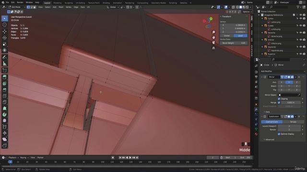The height and width of the screenshot is (172, 307).
Task: Adjust Bevel Weight slider
Action: 234,43
